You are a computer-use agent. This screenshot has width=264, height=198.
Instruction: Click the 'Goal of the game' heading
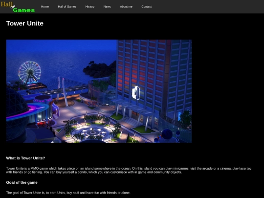(x=22, y=182)
